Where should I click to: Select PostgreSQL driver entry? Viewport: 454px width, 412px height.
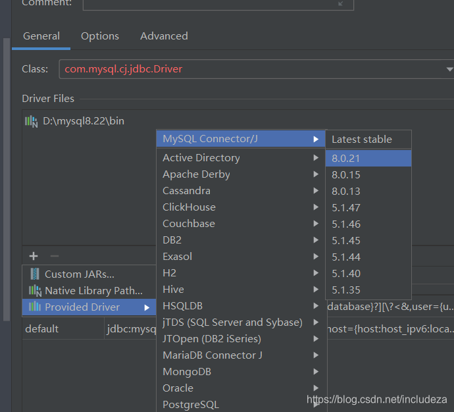click(x=241, y=405)
